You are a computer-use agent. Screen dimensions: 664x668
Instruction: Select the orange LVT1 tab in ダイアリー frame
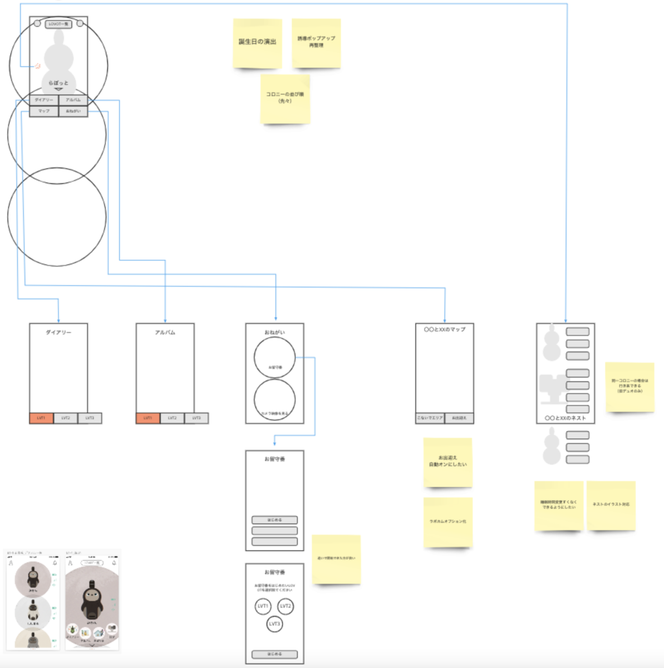coord(41,418)
